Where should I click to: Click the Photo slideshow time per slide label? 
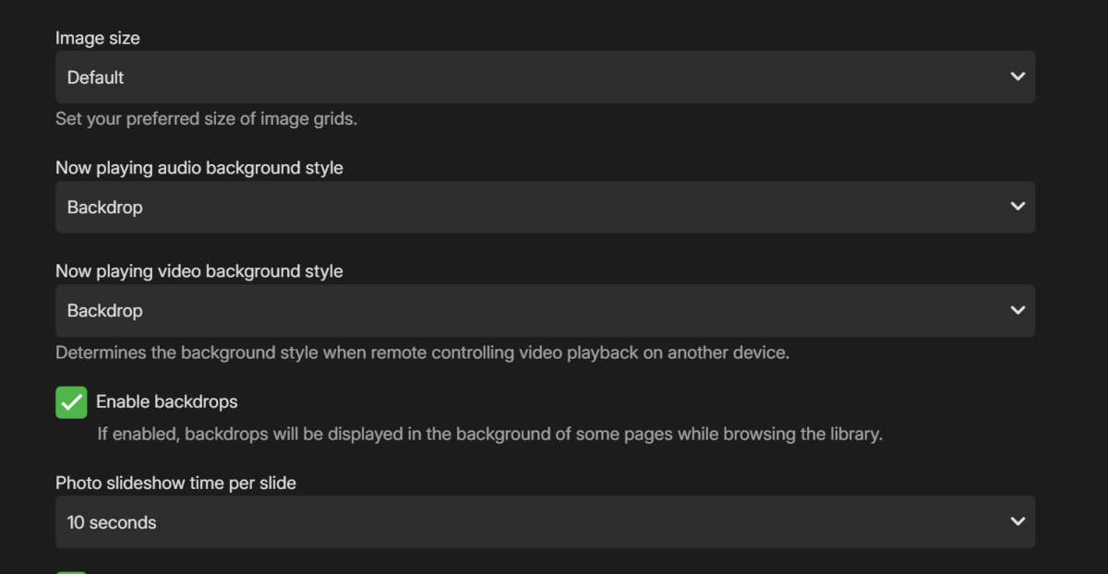175,483
